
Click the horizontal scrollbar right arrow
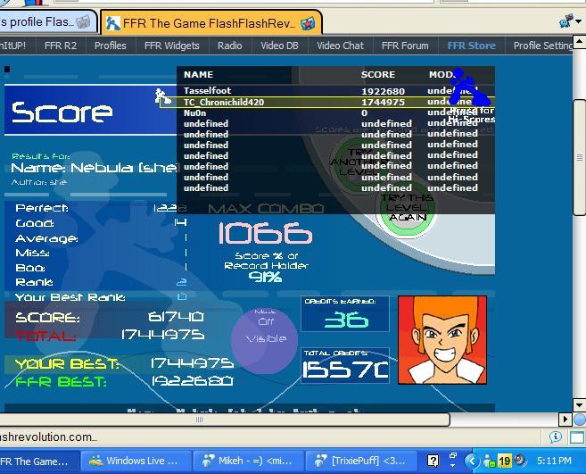point(565,419)
